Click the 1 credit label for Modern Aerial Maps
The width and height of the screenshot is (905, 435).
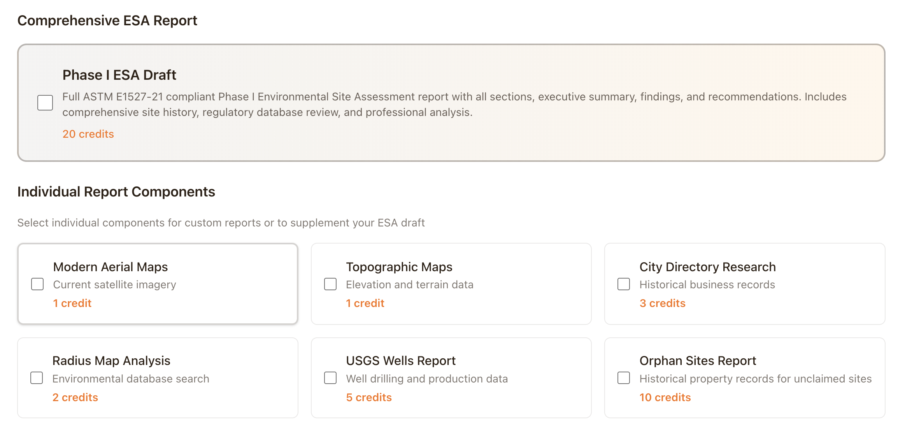(x=72, y=303)
